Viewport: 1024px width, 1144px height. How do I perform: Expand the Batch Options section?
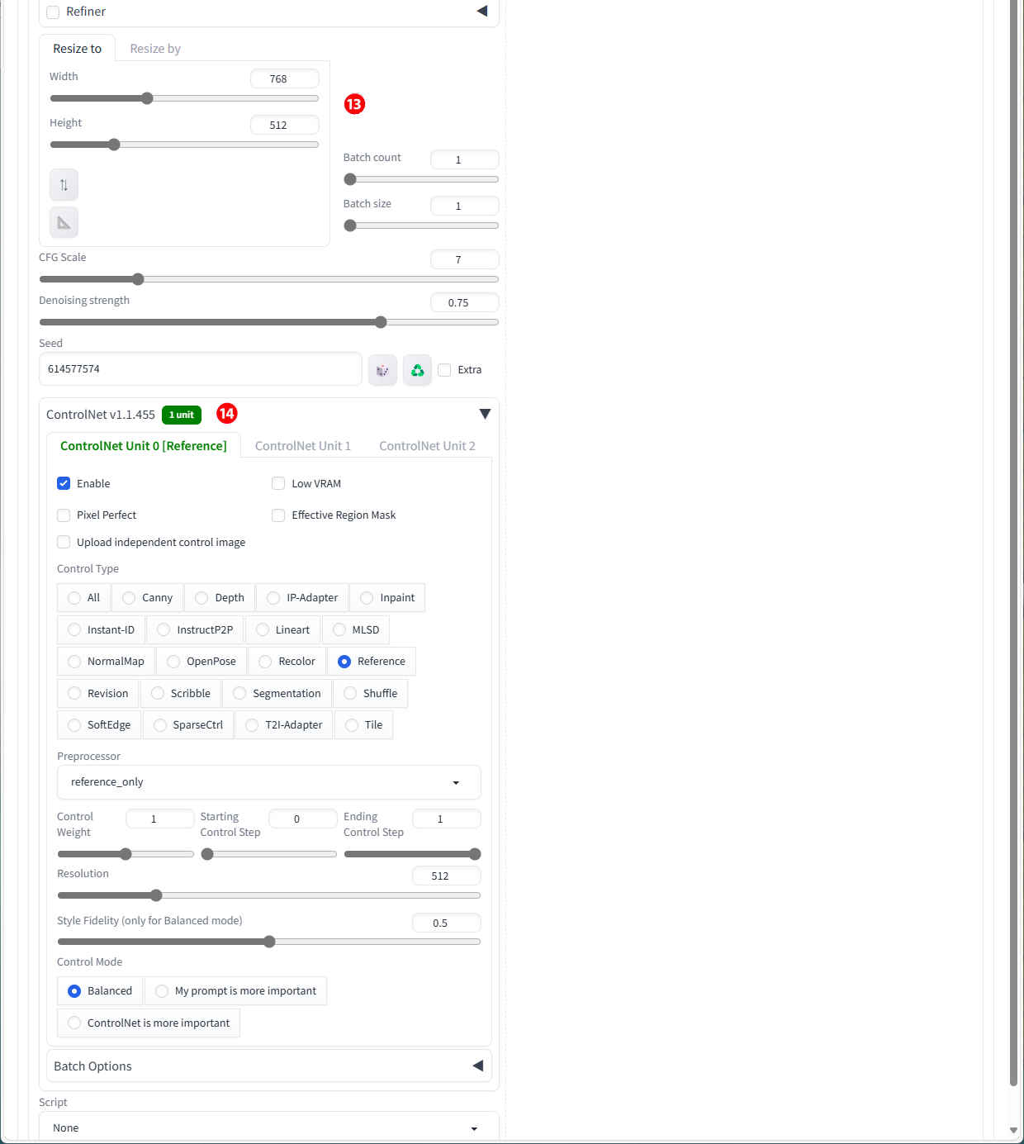click(477, 1066)
